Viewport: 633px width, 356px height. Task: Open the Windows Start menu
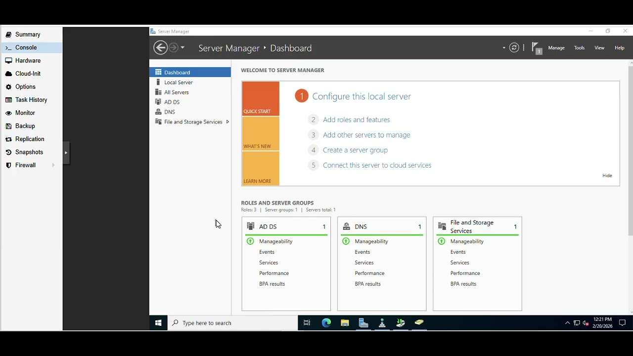tap(158, 323)
